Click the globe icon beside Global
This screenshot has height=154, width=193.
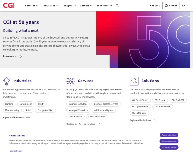(166, 6)
